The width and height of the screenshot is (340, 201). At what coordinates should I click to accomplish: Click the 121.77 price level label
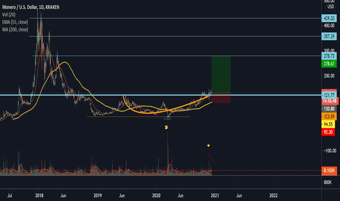pos(329,95)
